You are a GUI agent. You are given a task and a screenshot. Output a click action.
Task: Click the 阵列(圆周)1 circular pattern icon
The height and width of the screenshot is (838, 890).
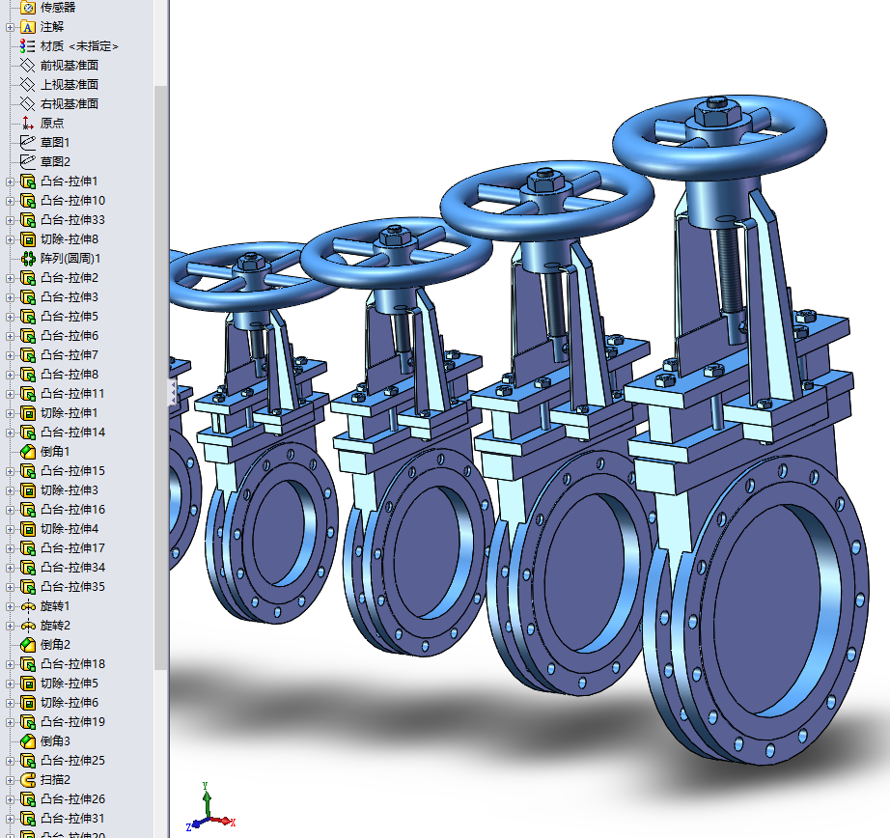[x=27, y=259]
